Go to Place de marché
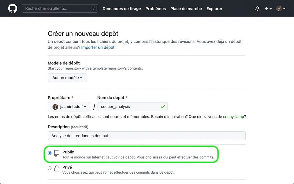Viewport: 294px width, 184px height. coord(186,9)
